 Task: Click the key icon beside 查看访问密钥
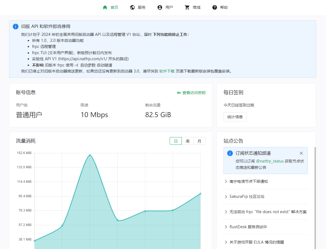179,93
